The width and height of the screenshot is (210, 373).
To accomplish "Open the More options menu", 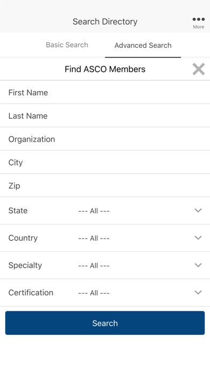I will [x=198, y=23].
